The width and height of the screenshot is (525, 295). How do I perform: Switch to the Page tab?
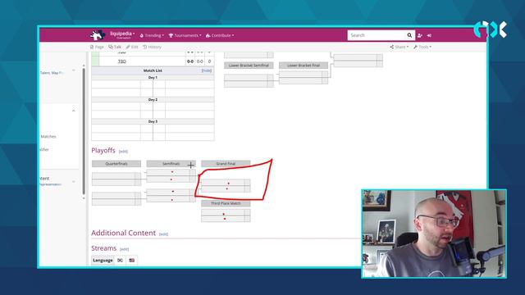point(97,47)
